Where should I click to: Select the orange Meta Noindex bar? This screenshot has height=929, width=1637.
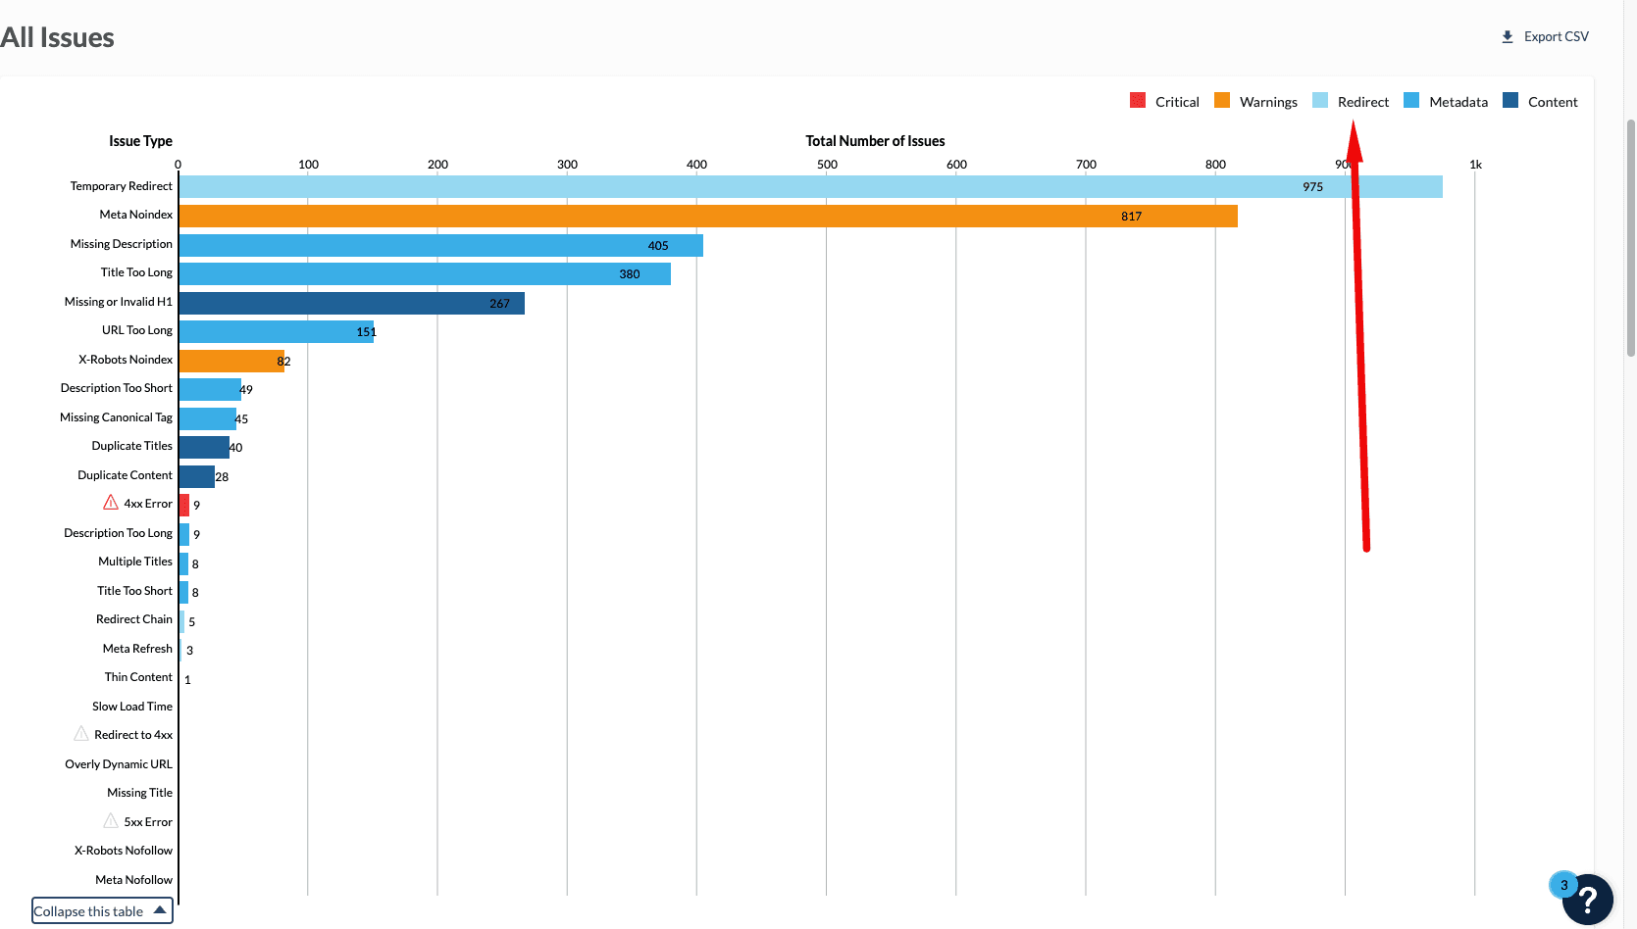click(707, 216)
